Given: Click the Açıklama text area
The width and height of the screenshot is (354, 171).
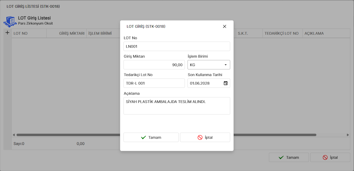Looking at the screenshot, I should [176, 106].
